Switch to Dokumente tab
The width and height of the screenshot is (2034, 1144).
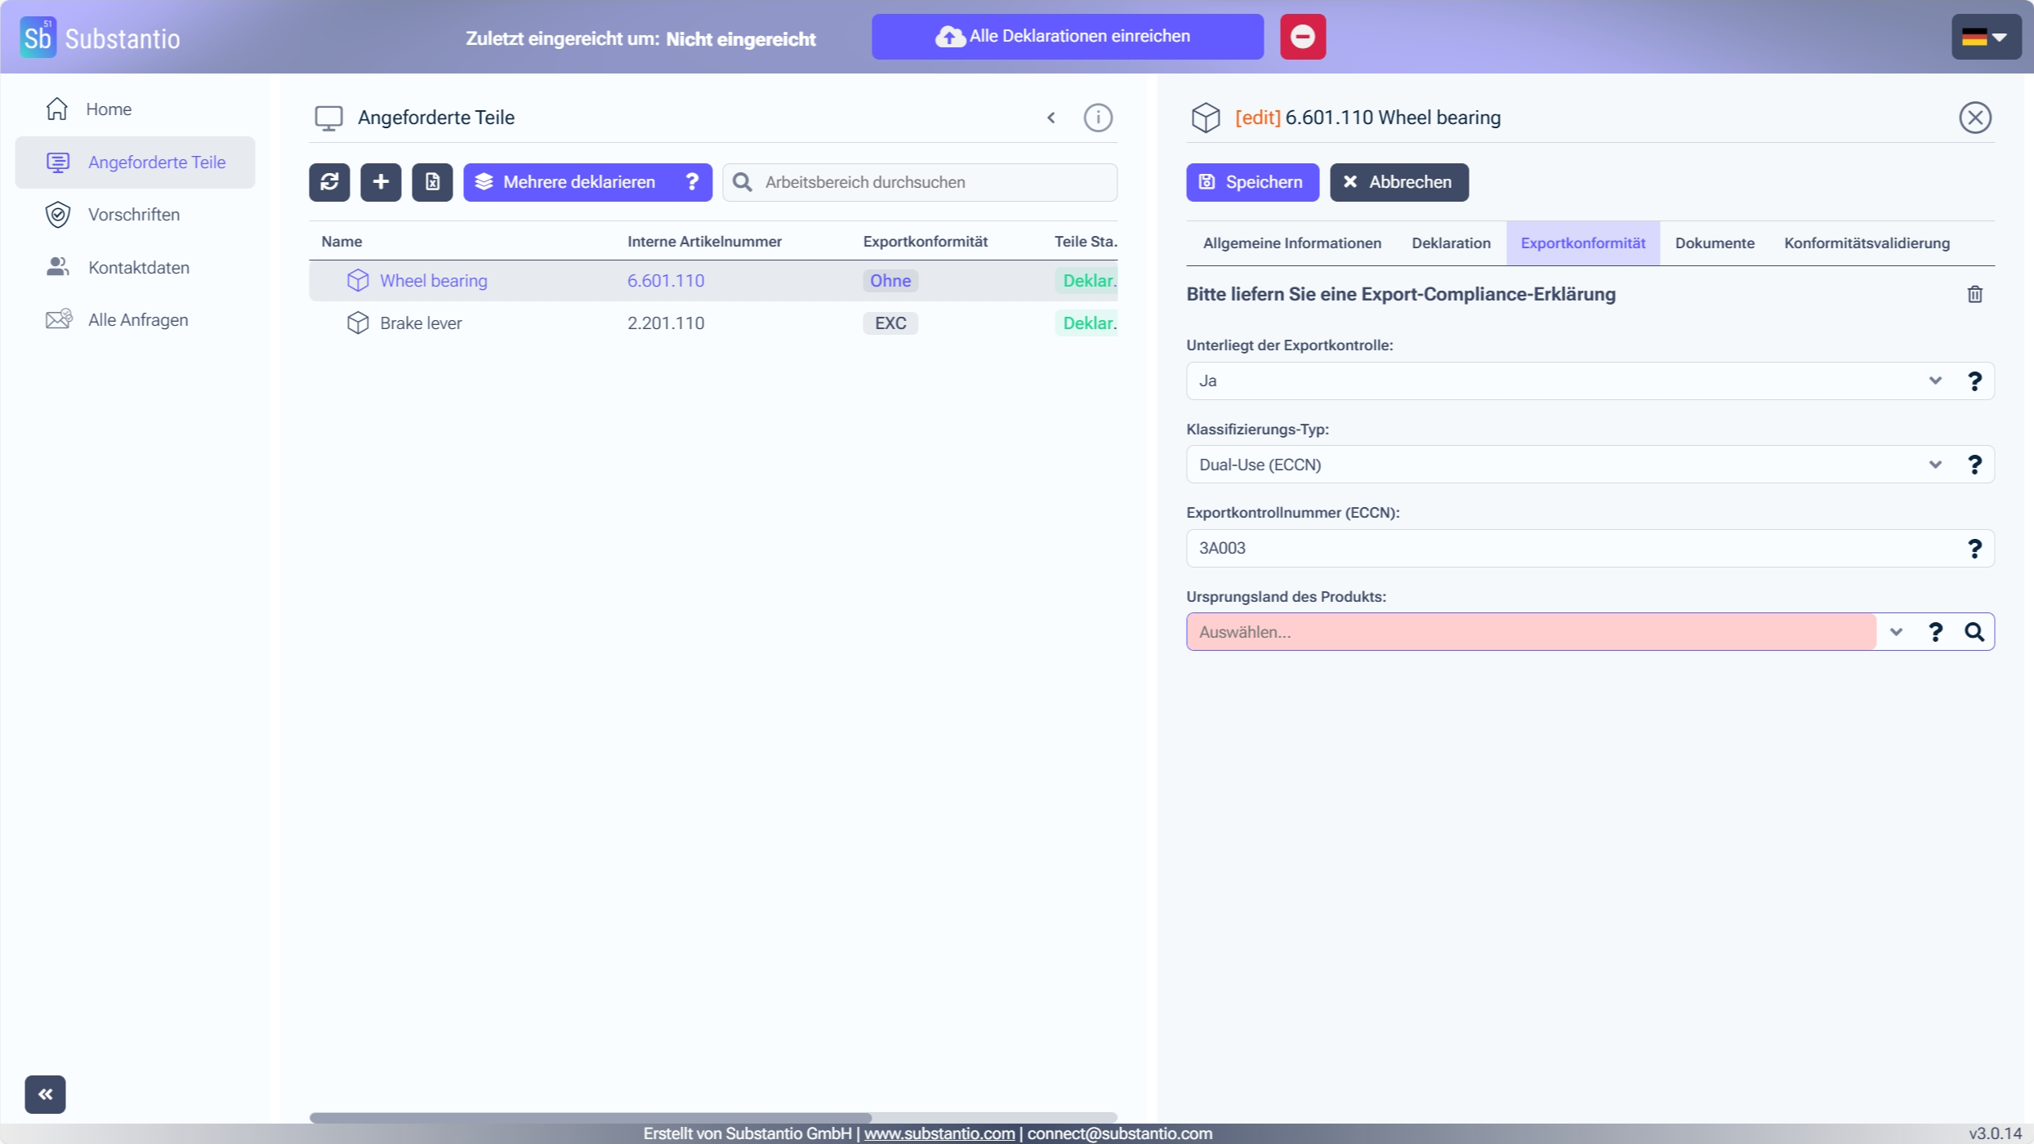[x=1714, y=243]
